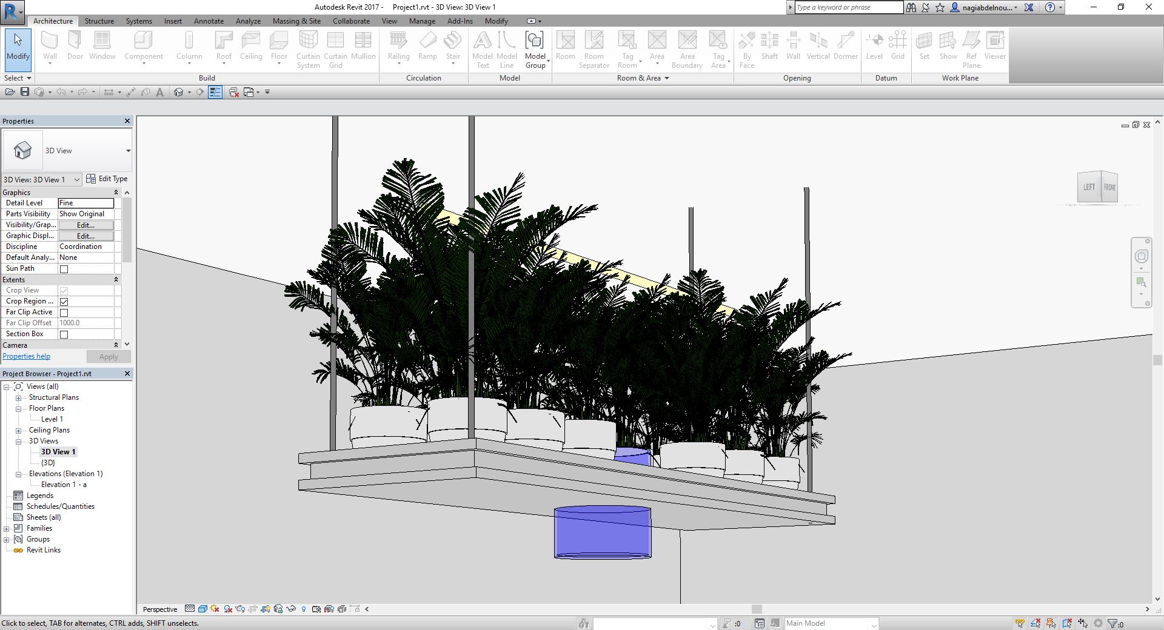Screen dimensions: 1164x630
Task: Enable the Section Box checkbox
Action: (64, 334)
